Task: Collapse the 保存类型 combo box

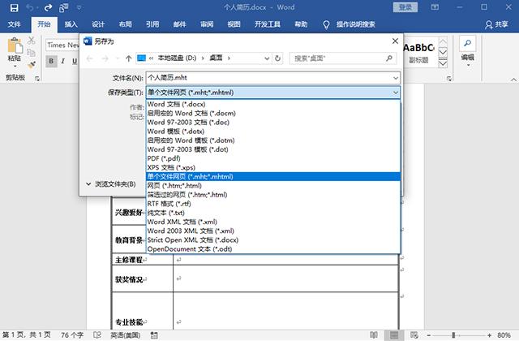Action: [x=396, y=93]
